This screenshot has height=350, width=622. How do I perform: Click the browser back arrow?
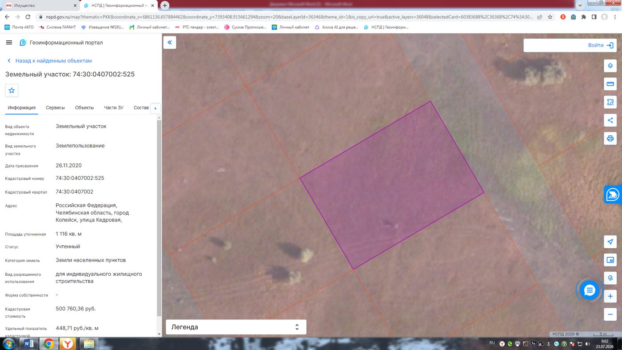click(x=7, y=17)
